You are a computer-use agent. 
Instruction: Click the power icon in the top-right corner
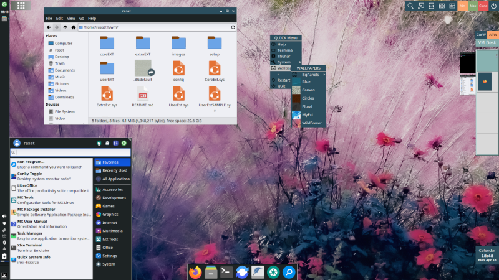coord(493,6)
